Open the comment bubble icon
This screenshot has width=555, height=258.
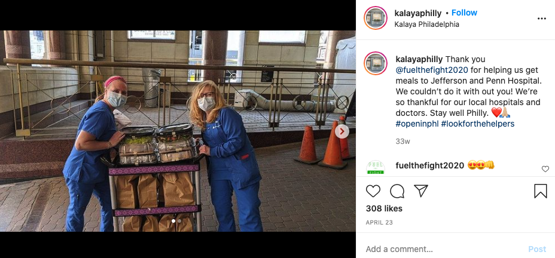pos(397,191)
